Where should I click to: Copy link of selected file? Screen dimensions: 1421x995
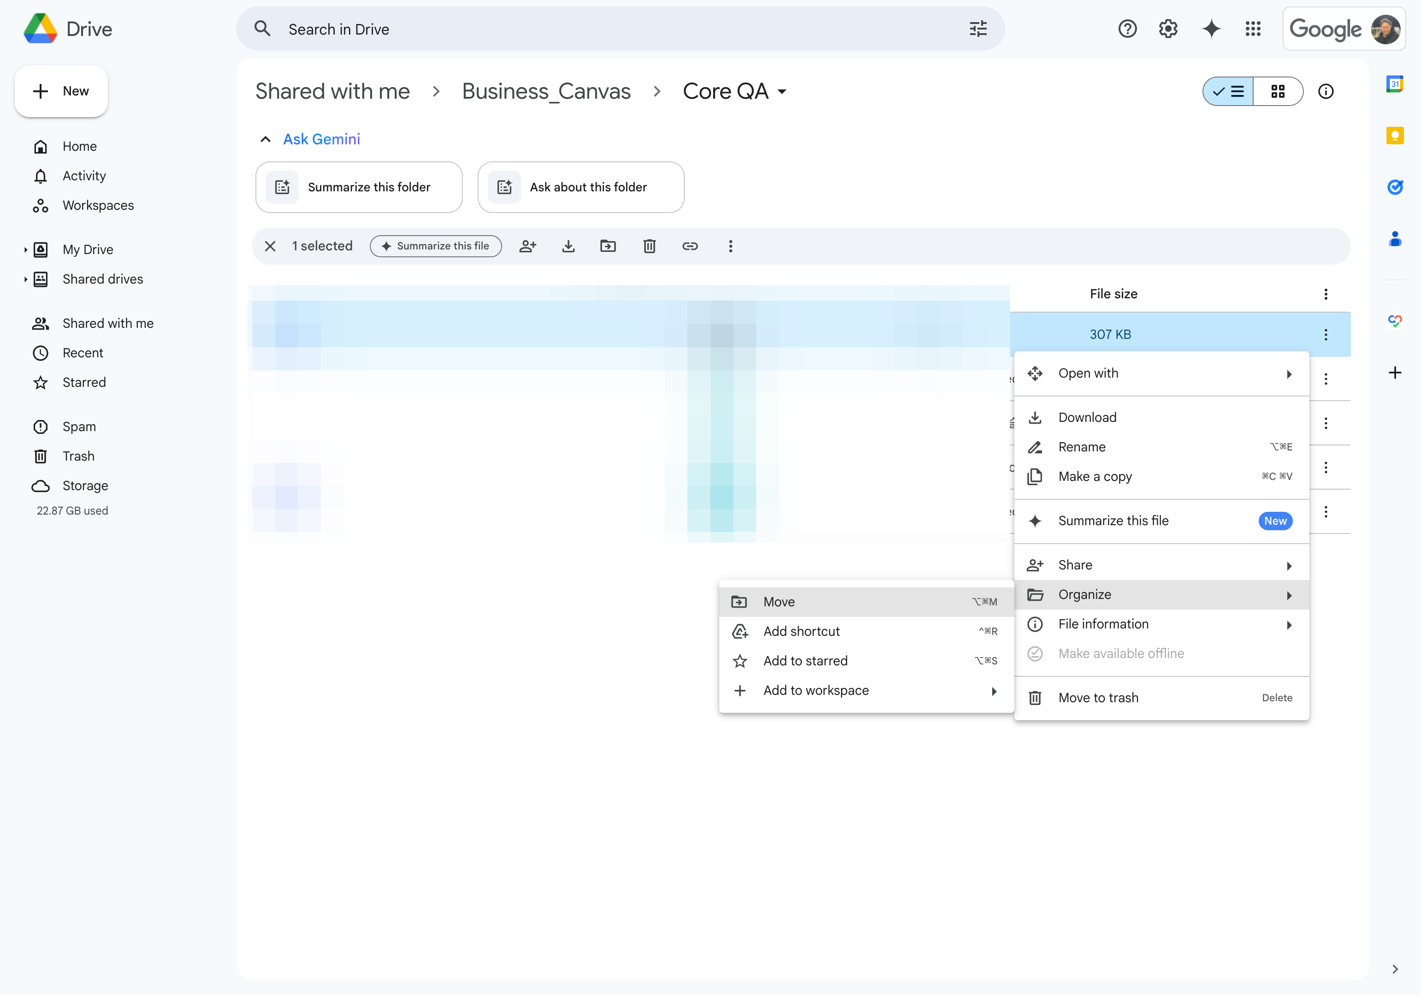click(690, 246)
